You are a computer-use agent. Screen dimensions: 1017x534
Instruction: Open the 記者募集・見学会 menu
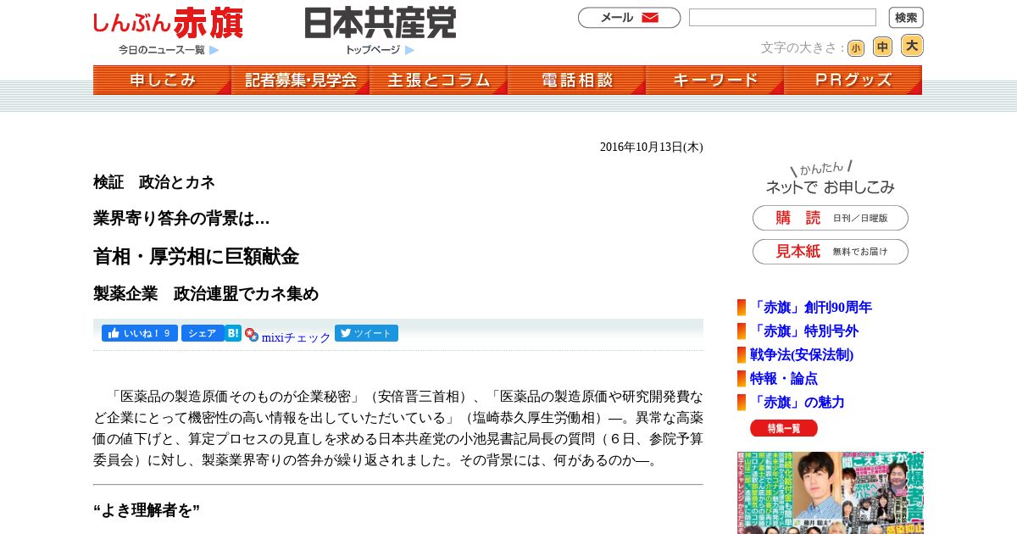point(300,81)
